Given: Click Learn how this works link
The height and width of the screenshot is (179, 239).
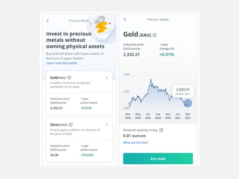Looking at the screenshot, I should (62, 63).
